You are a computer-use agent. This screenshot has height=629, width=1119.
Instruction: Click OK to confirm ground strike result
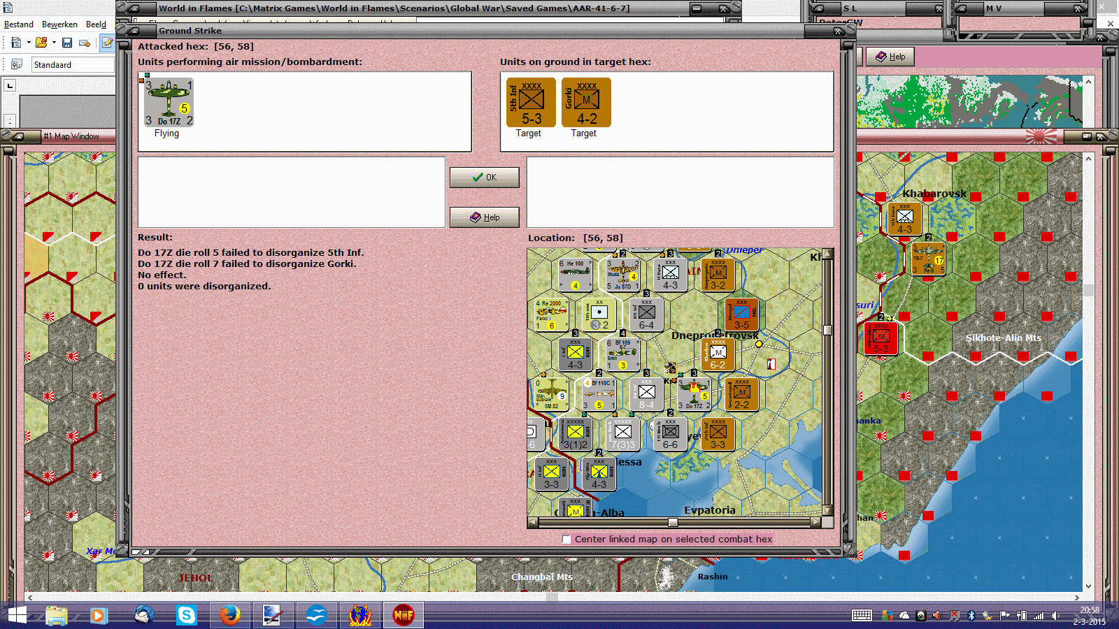coord(484,178)
